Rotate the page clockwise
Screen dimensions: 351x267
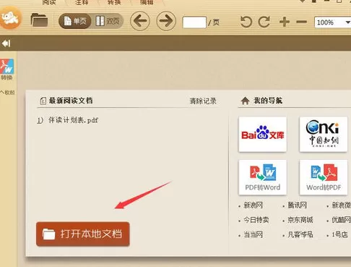tap(264, 22)
